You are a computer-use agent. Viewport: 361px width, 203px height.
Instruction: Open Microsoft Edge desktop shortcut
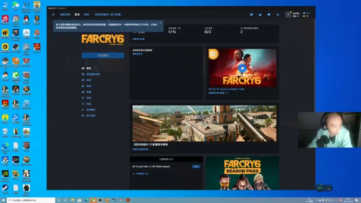click(5, 148)
